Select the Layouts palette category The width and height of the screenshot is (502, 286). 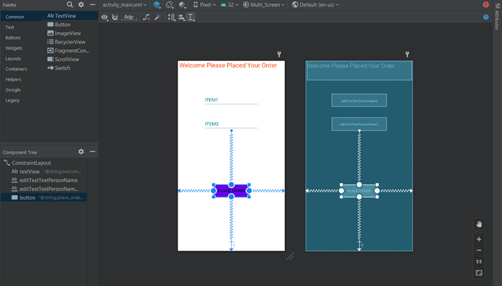[13, 59]
